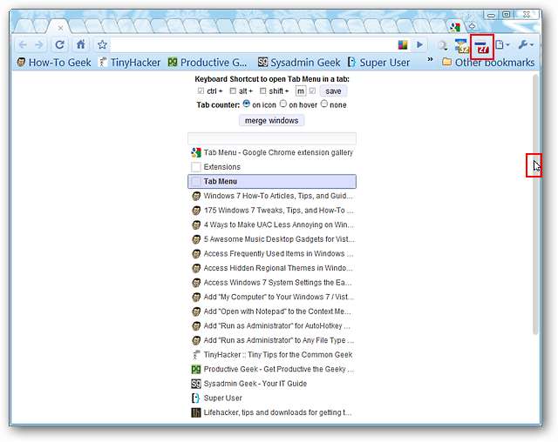558x442 pixels.
Task: Open the How-To Geek bookmark
Action: 53,63
